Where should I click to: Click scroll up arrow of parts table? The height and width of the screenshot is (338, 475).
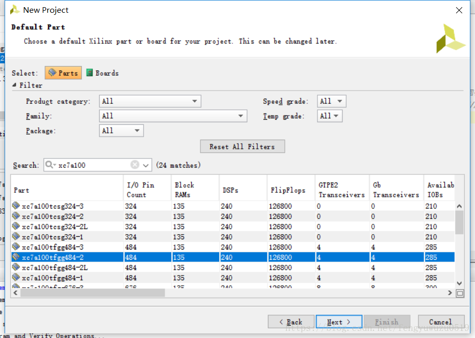pyautogui.click(x=459, y=206)
